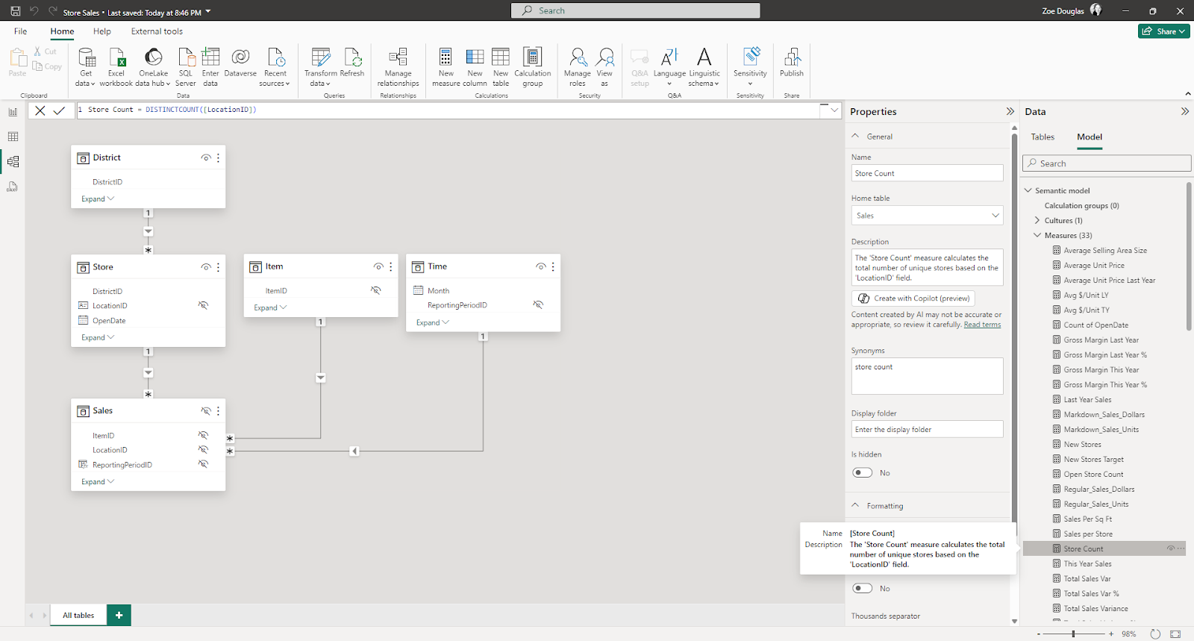Open Dataverse connector
This screenshot has width=1194, height=641.
click(x=240, y=63)
